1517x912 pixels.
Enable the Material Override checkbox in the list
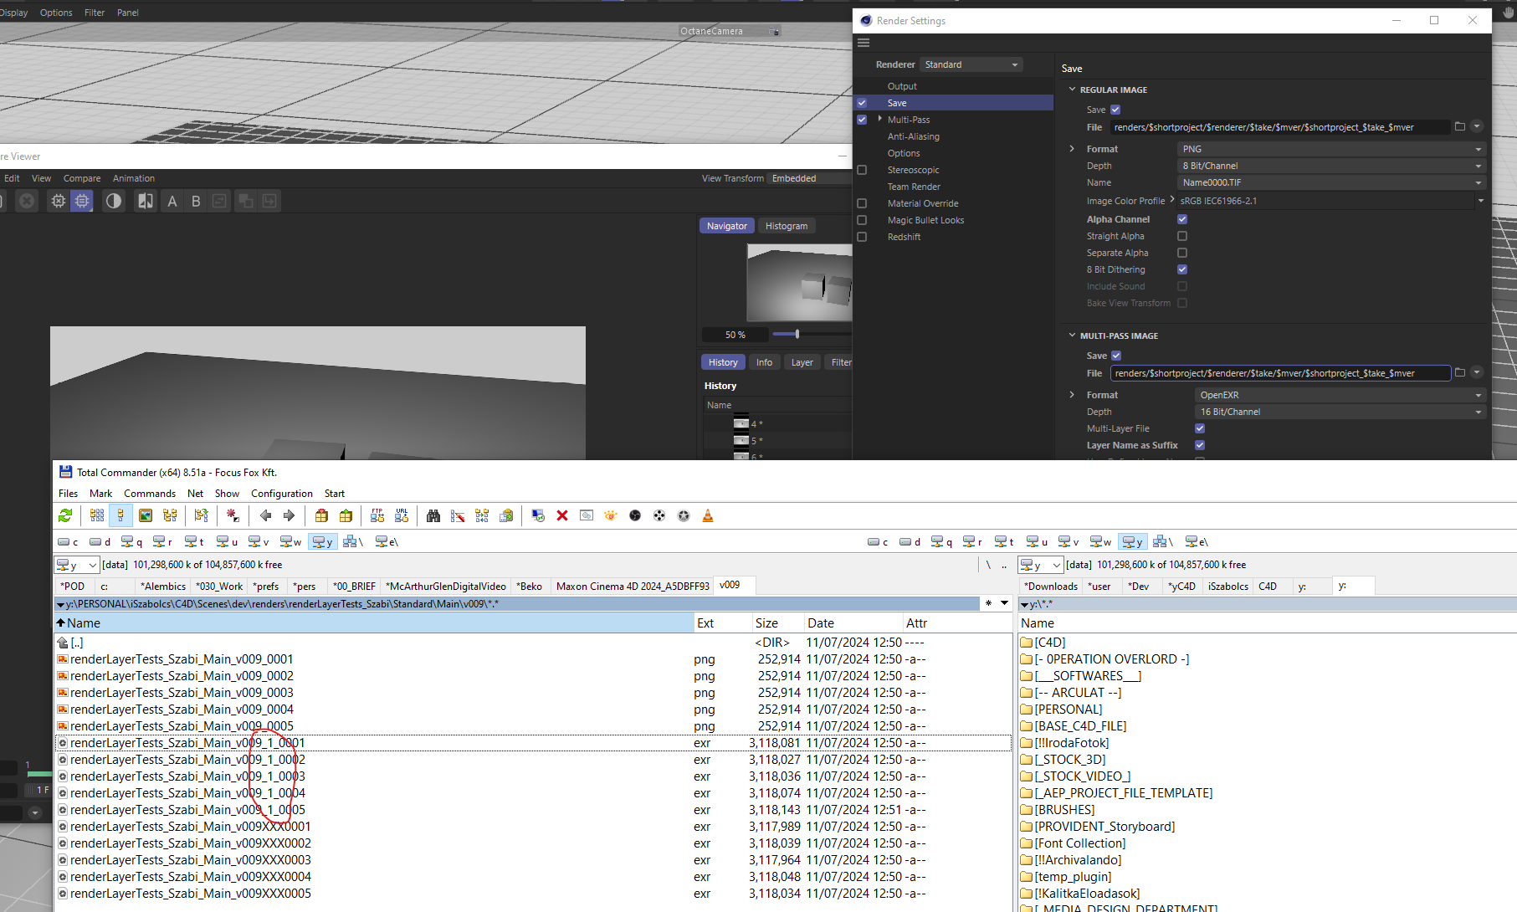pos(862,203)
